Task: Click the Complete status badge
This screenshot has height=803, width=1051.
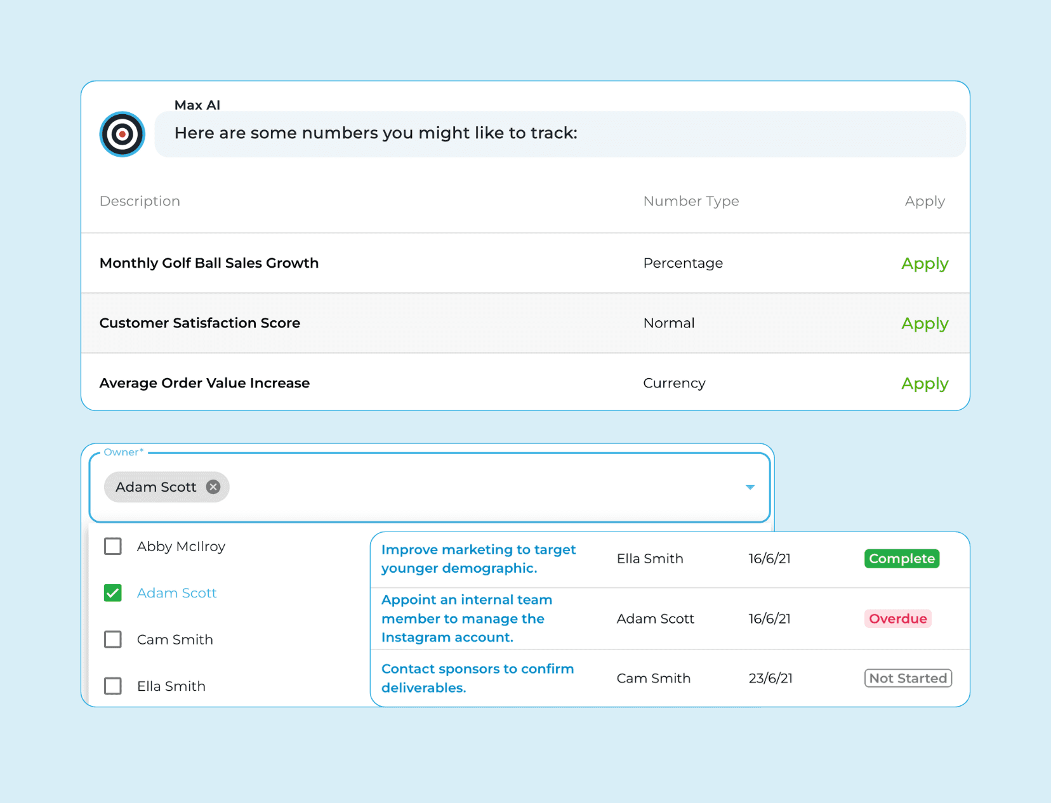Action: (902, 559)
